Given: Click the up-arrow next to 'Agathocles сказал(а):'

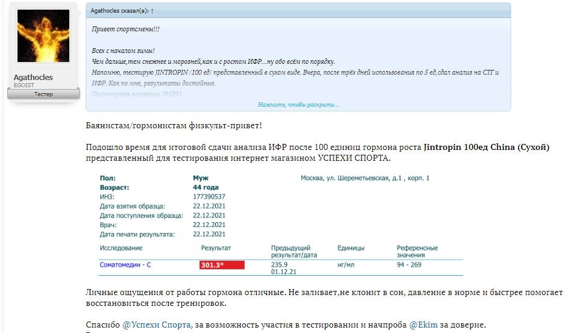Looking at the screenshot, I should point(152,11).
